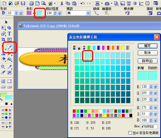The image size is (161, 138).
Task: Select the red palette tab
Action: tap(108, 48)
